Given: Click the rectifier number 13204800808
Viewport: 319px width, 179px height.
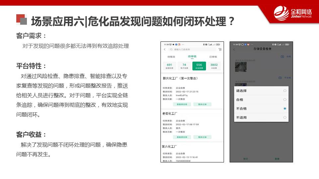Looking at the screenshot, I should point(183,161).
